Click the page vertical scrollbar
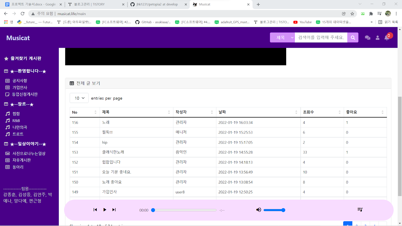The width and height of the screenshot is (402, 226). [x=399, y=146]
